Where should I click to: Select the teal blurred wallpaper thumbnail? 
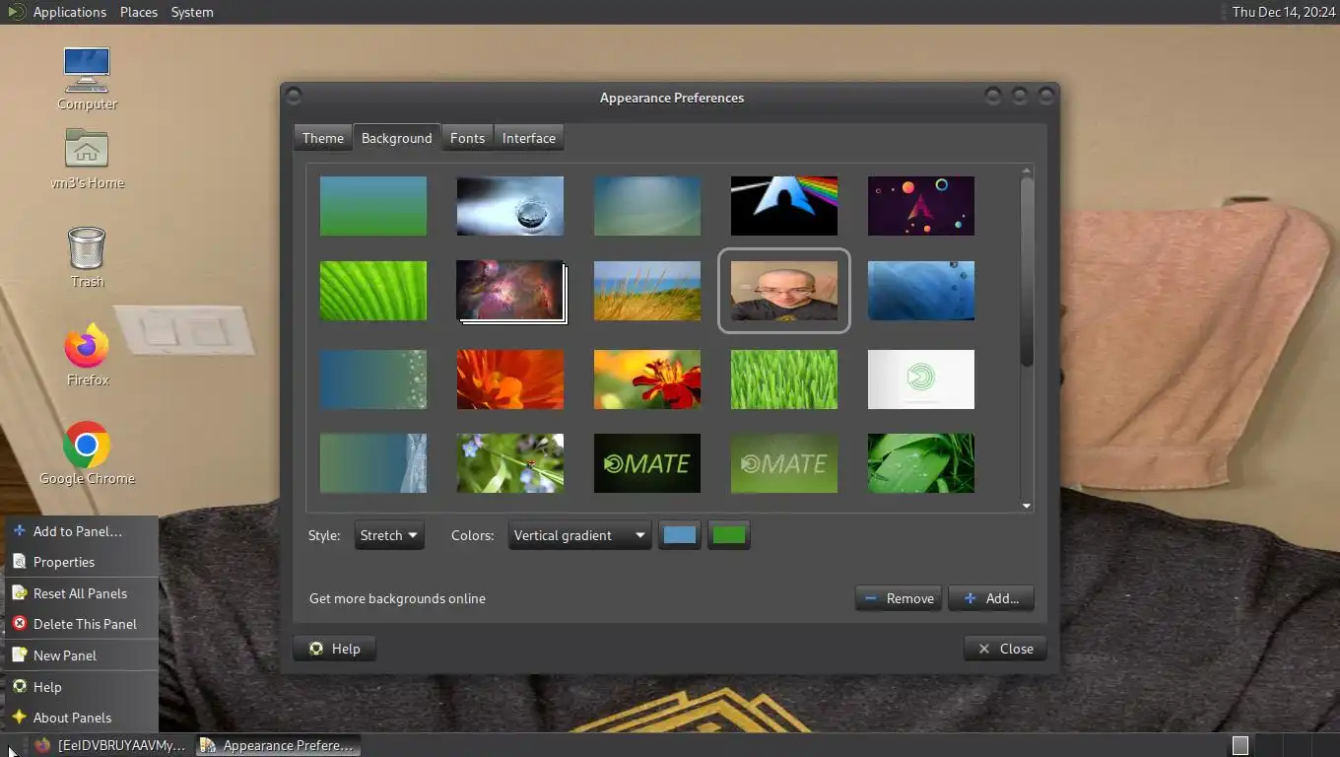[x=647, y=206]
